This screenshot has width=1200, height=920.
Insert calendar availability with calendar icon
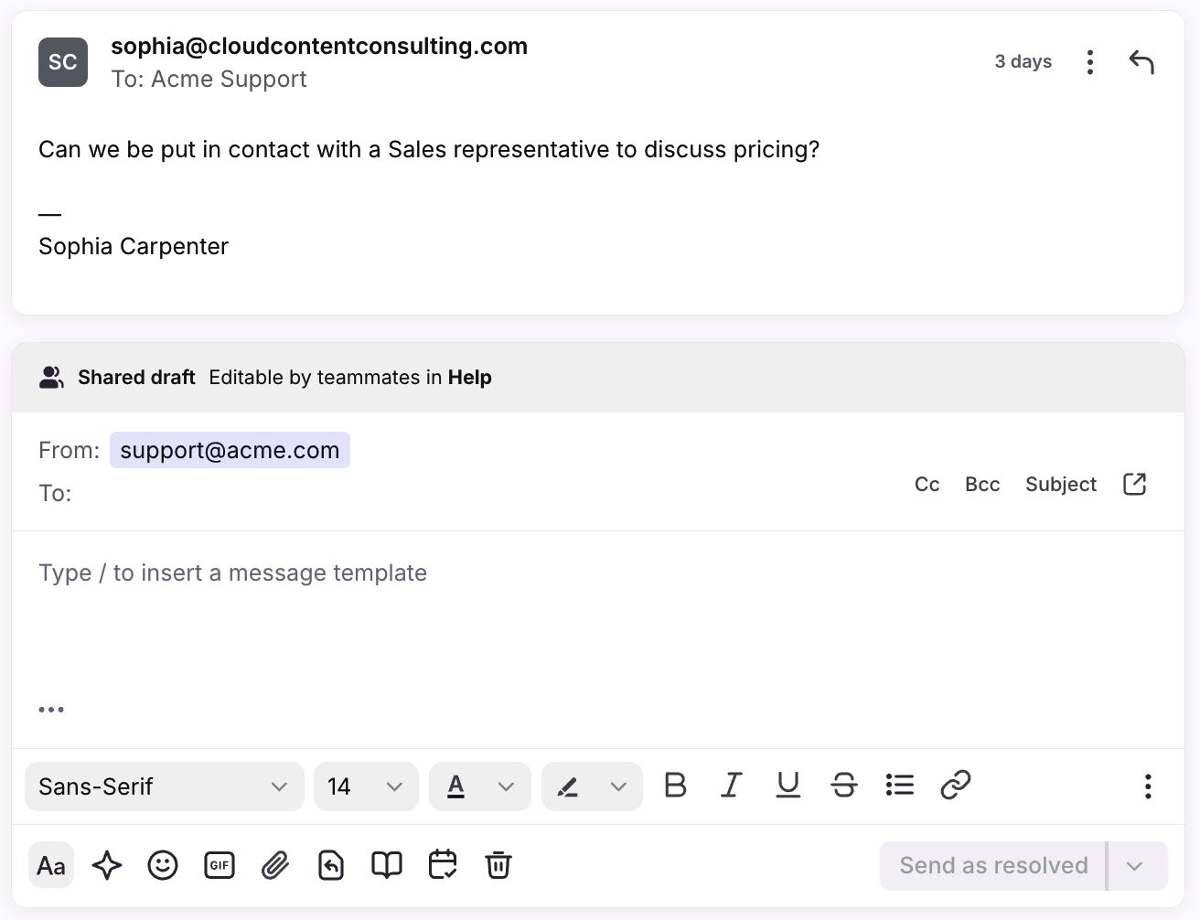pos(443,865)
